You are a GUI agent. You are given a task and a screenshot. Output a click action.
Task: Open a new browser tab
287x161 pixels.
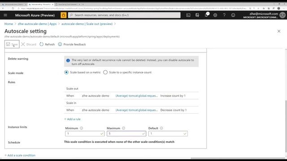coord(83,4)
